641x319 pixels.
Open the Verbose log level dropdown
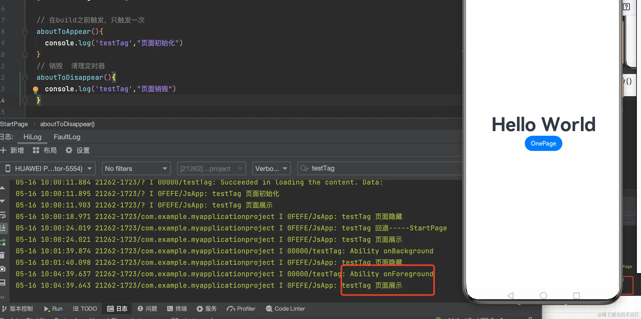coord(271,169)
